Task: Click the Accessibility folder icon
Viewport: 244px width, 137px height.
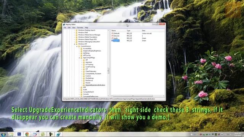Action: [81, 48]
